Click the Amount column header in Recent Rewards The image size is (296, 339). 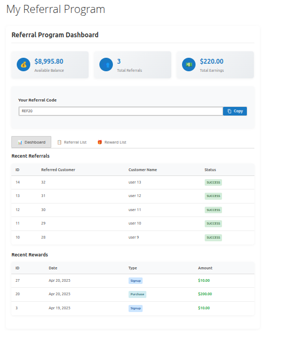pyautogui.click(x=205, y=268)
